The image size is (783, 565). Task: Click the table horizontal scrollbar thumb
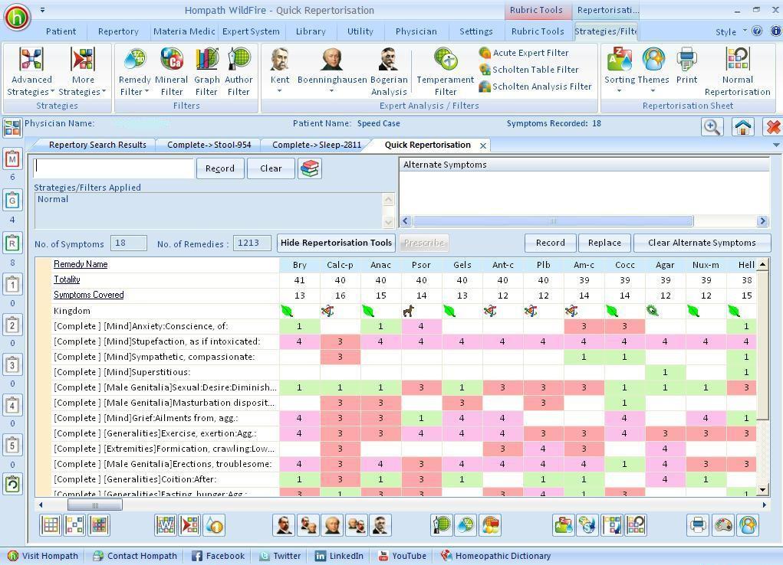(95, 505)
